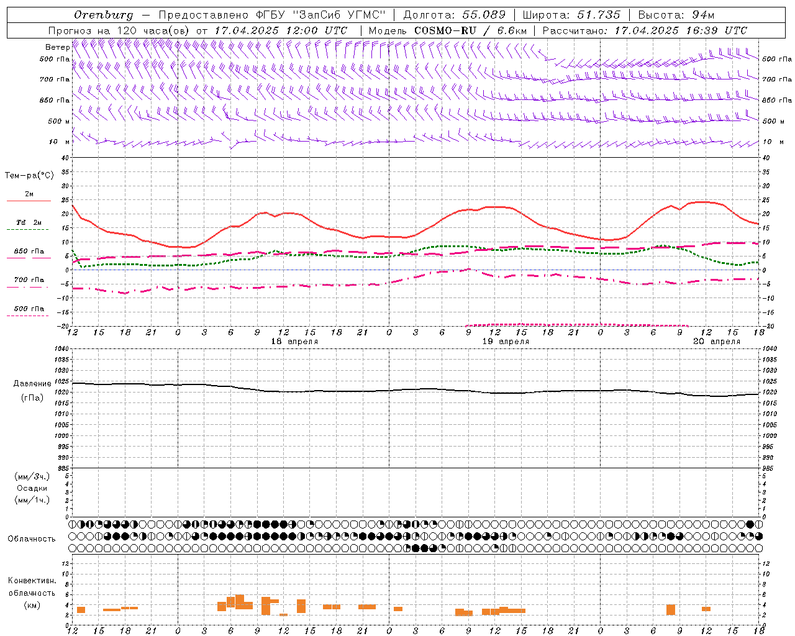The width and height of the screenshot is (795, 636).
Task: Click the 'Модель COSMO-RU / 6.6км' model label
Action: (448, 30)
